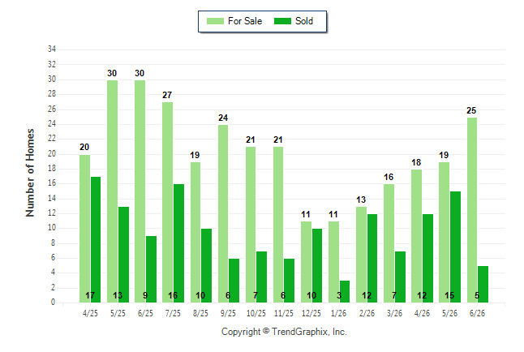The width and height of the screenshot is (524, 352).
Task: Click the 5/25 For Sale bar showing 30
Action: 112,191
